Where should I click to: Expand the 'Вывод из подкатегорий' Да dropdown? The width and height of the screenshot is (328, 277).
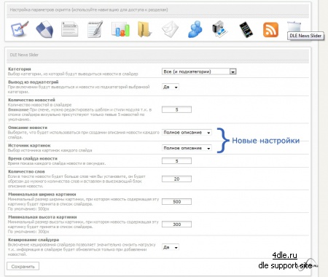[x=171, y=87]
